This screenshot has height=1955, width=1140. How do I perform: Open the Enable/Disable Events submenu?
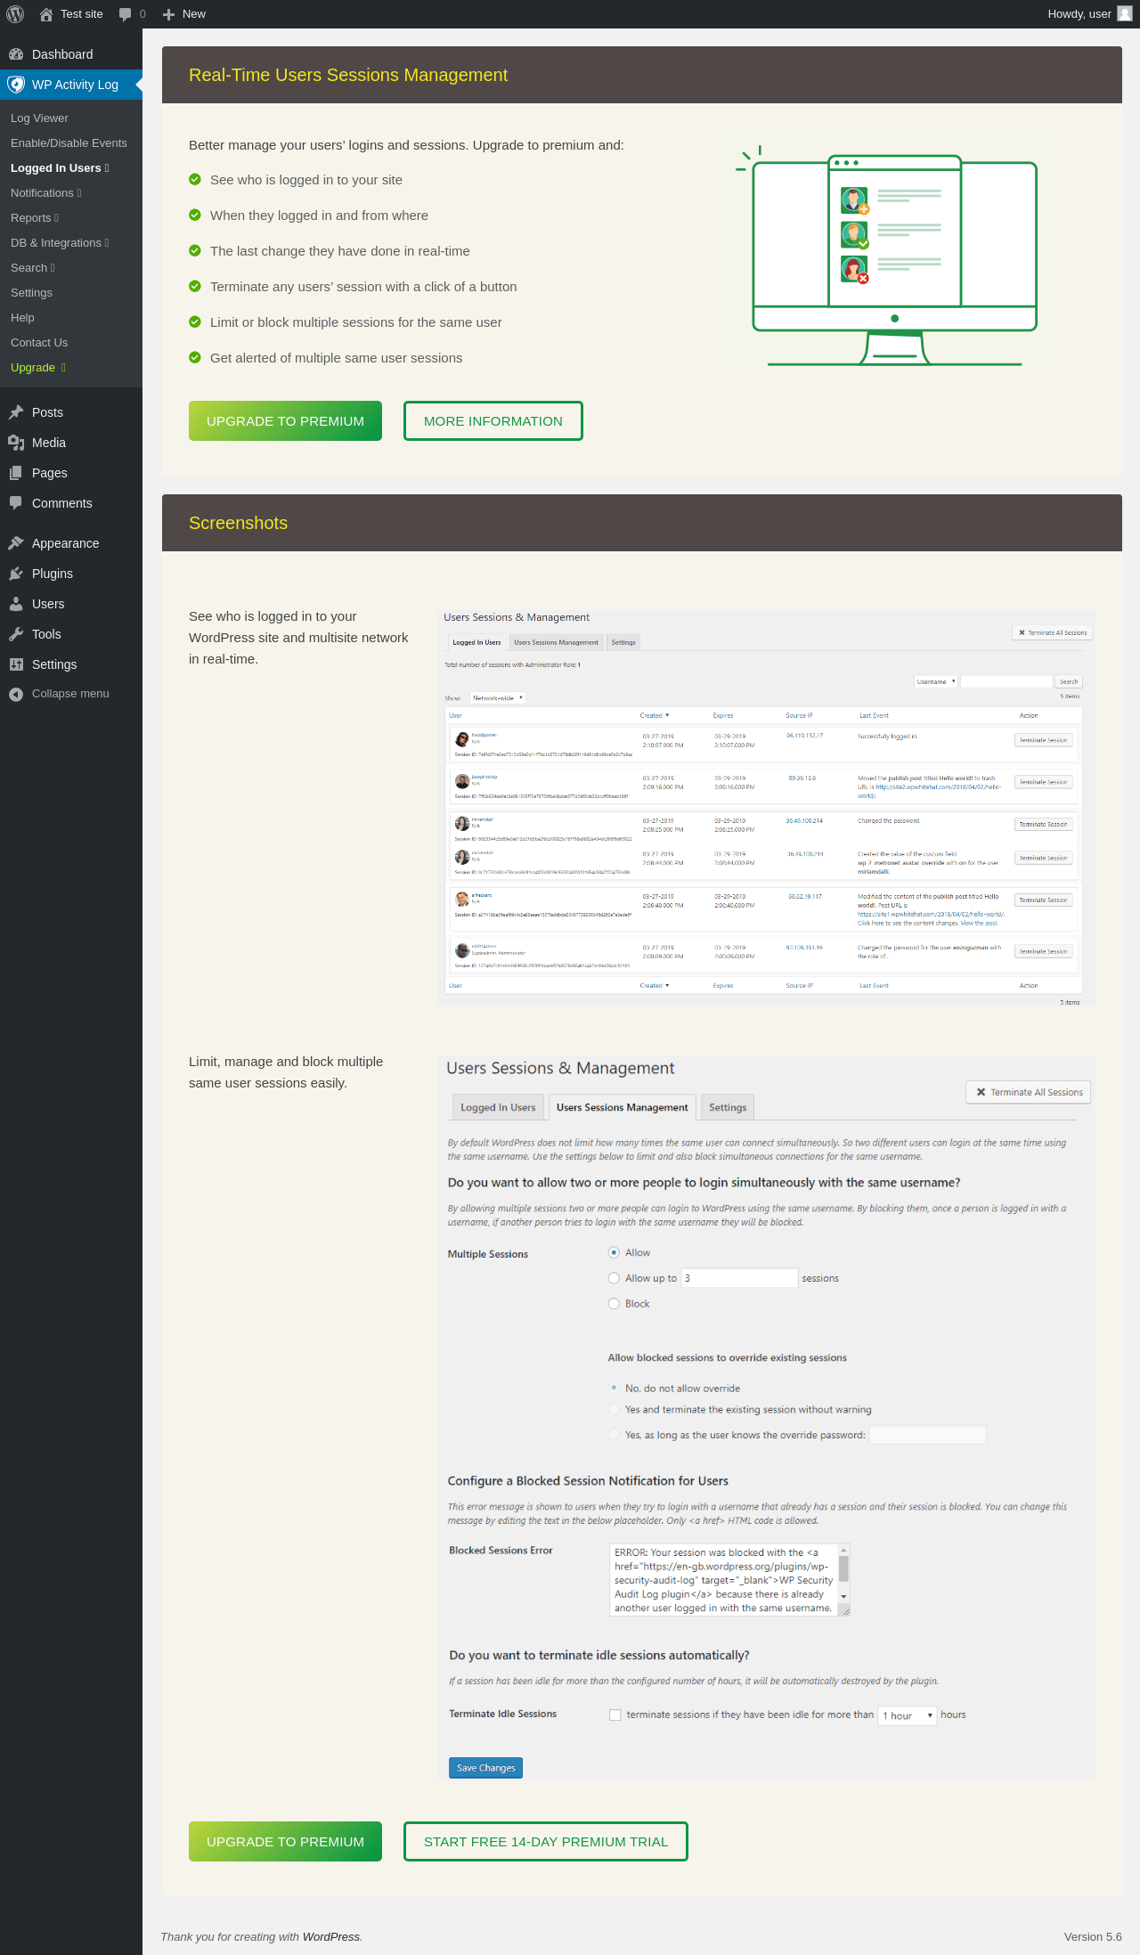[69, 143]
